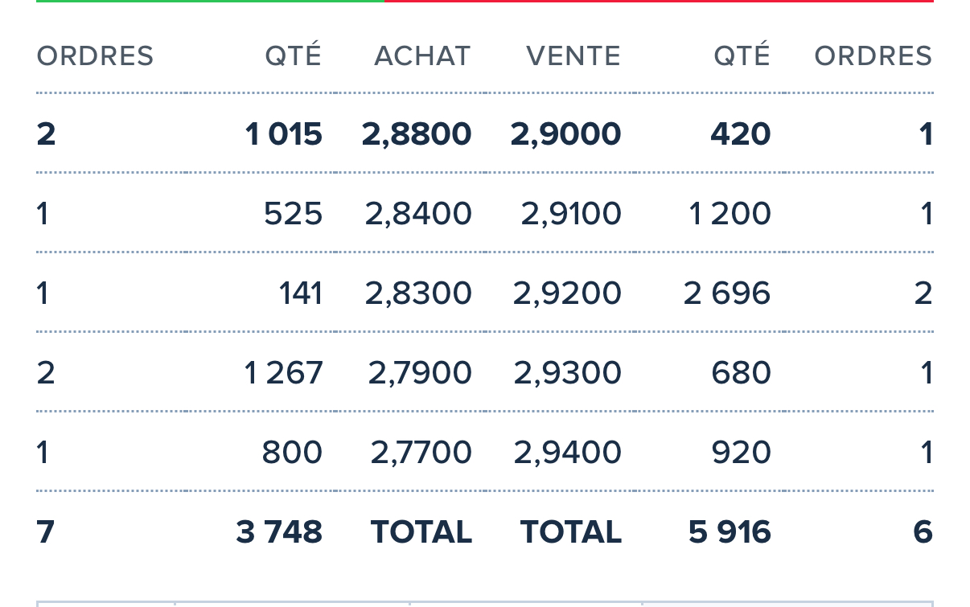The image size is (970, 607).
Task: Click sell quantity 2 696
Action: click(x=727, y=293)
